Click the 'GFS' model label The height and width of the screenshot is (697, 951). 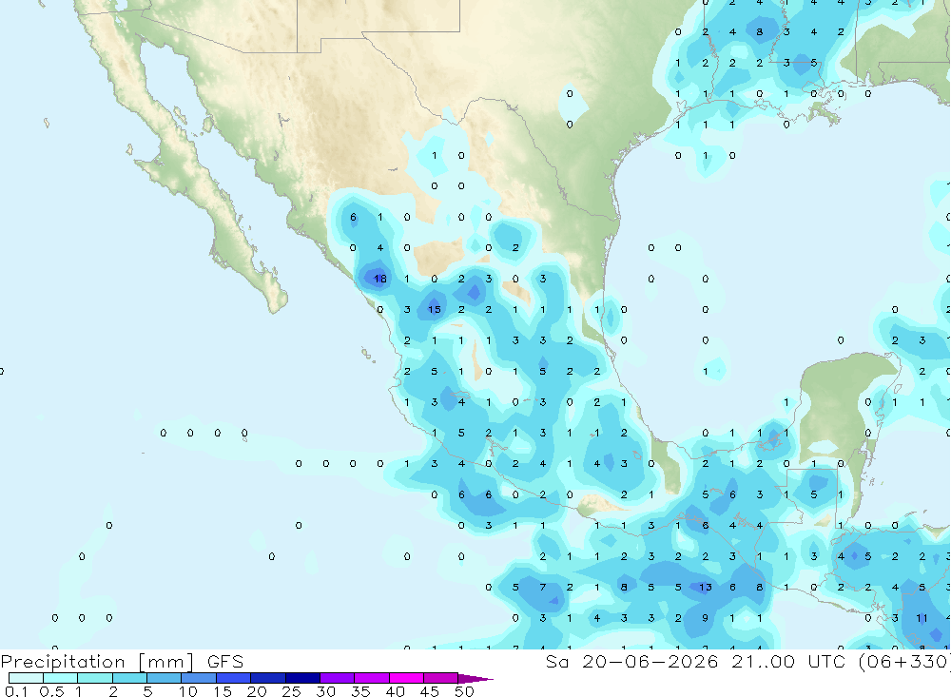(x=225, y=662)
